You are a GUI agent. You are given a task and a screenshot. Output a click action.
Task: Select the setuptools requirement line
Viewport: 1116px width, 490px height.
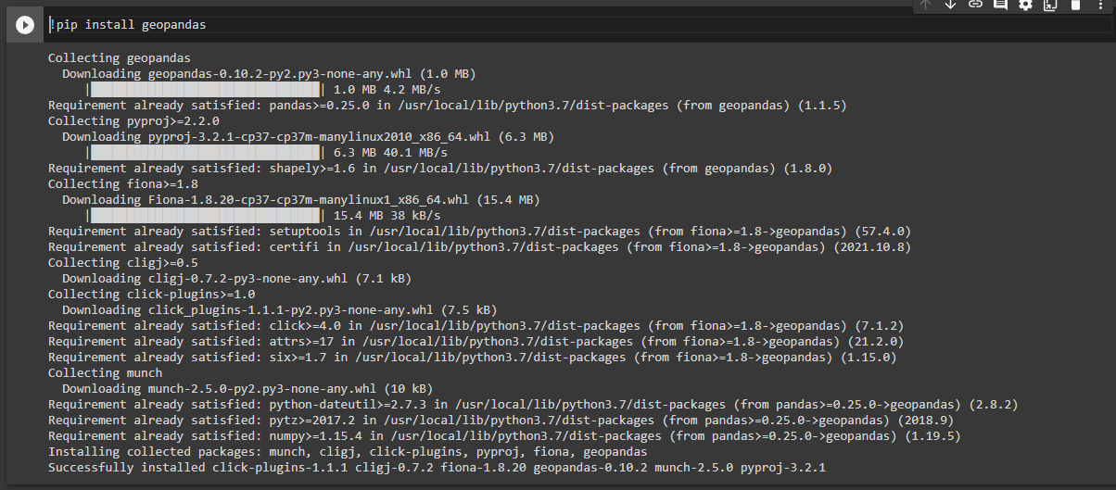click(479, 232)
